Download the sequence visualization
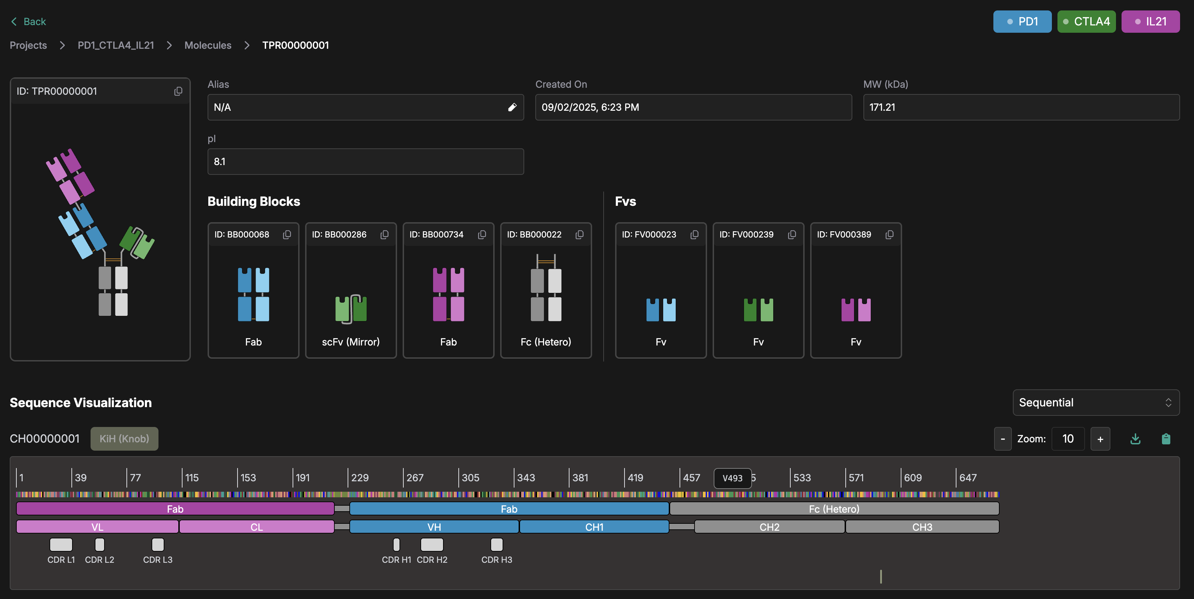This screenshot has width=1194, height=599. (x=1135, y=439)
